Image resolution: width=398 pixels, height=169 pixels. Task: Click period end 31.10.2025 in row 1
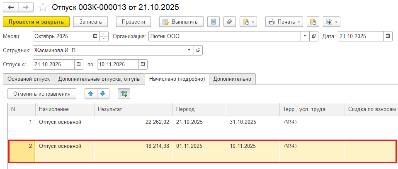(x=243, y=122)
